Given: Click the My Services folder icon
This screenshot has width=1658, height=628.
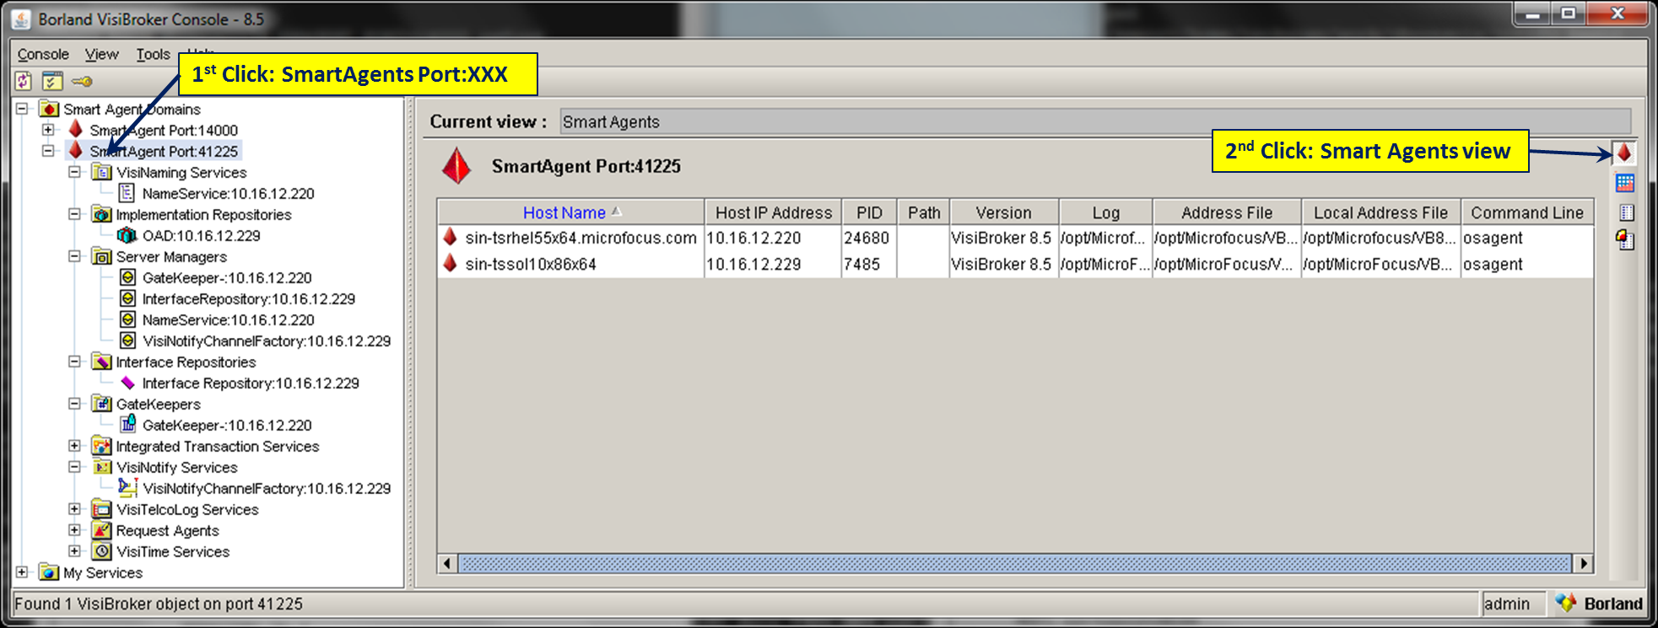Looking at the screenshot, I should (x=50, y=572).
